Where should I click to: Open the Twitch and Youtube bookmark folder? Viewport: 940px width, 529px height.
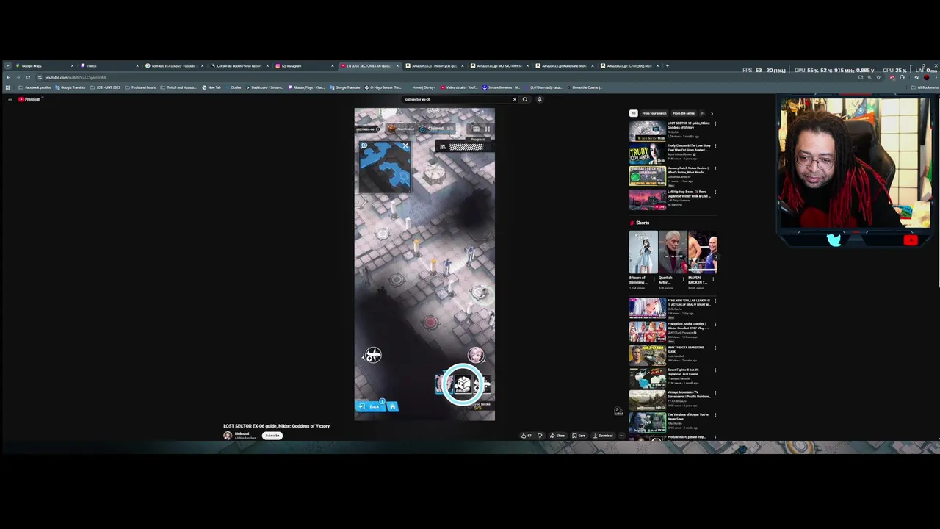(x=178, y=87)
